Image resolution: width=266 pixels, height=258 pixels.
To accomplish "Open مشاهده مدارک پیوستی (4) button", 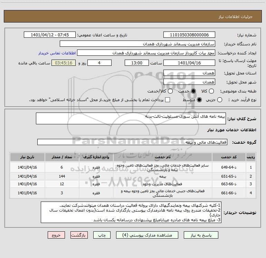I will click(x=147, y=235).
